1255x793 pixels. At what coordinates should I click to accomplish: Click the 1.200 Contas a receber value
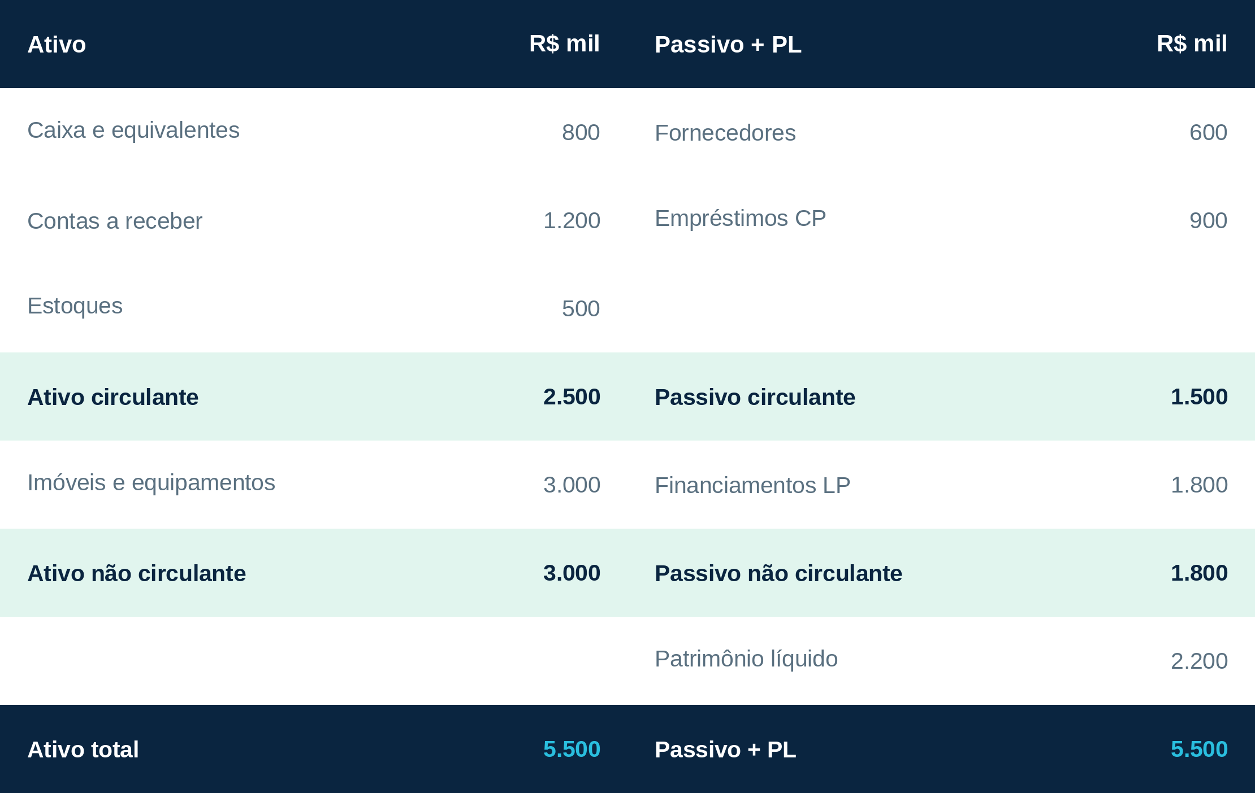click(x=572, y=221)
